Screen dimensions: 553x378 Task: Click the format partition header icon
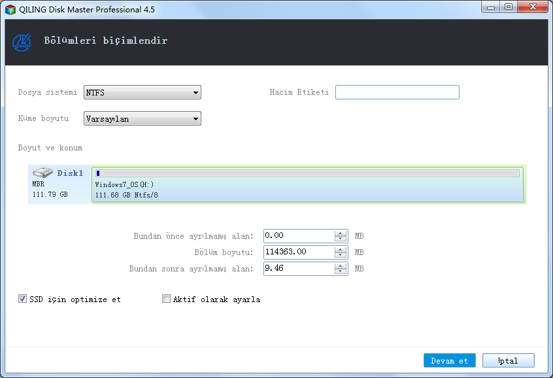point(22,43)
